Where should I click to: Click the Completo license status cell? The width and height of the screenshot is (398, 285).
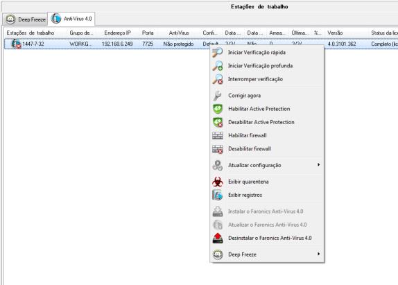(384, 44)
